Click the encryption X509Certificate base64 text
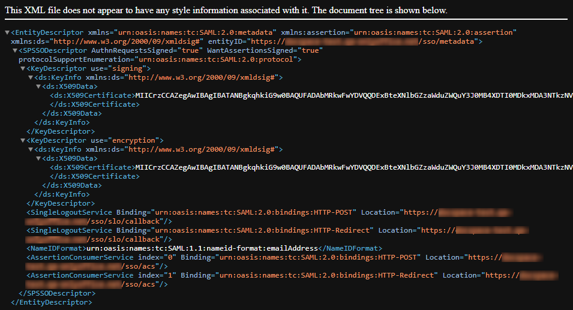This screenshot has width=573, height=310. [354, 167]
